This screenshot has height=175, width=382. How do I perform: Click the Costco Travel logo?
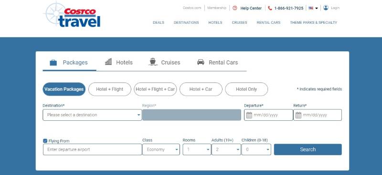point(73,15)
